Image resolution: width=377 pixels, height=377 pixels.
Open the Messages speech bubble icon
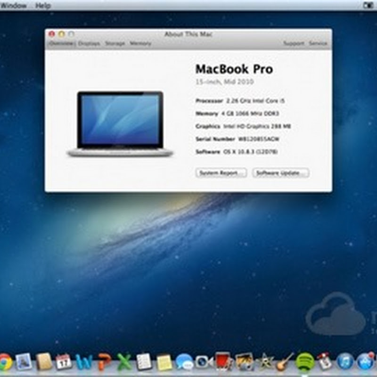[x=184, y=362]
